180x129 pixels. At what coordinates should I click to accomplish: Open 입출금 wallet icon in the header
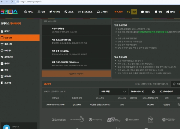tap(145, 12)
